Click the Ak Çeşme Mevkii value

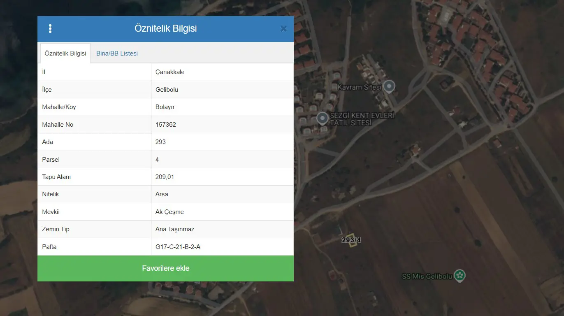click(169, 212)
